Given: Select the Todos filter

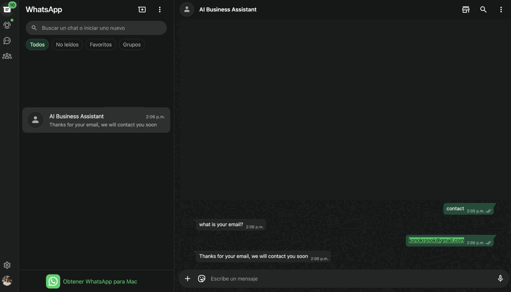Looking at the screenshot, I should 37,44.
